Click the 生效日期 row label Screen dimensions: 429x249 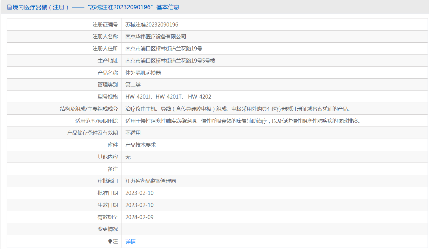(108, 205)
